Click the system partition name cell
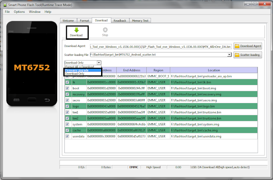Image resolution: width=273 pixels, height=180 pixels. [79, 124]
